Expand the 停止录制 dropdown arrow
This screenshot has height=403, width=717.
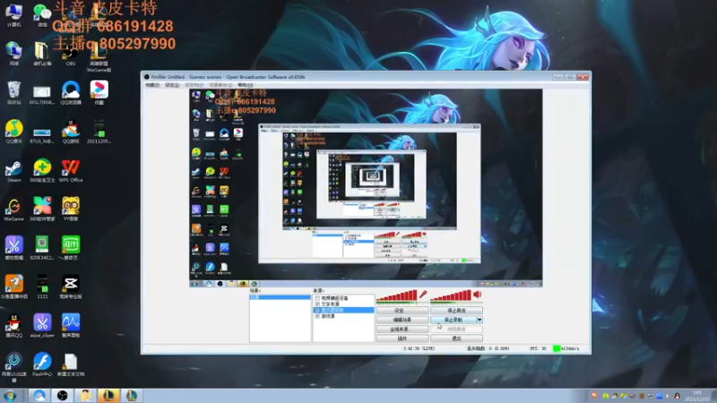pyautogui.click(x=479, y=320)
